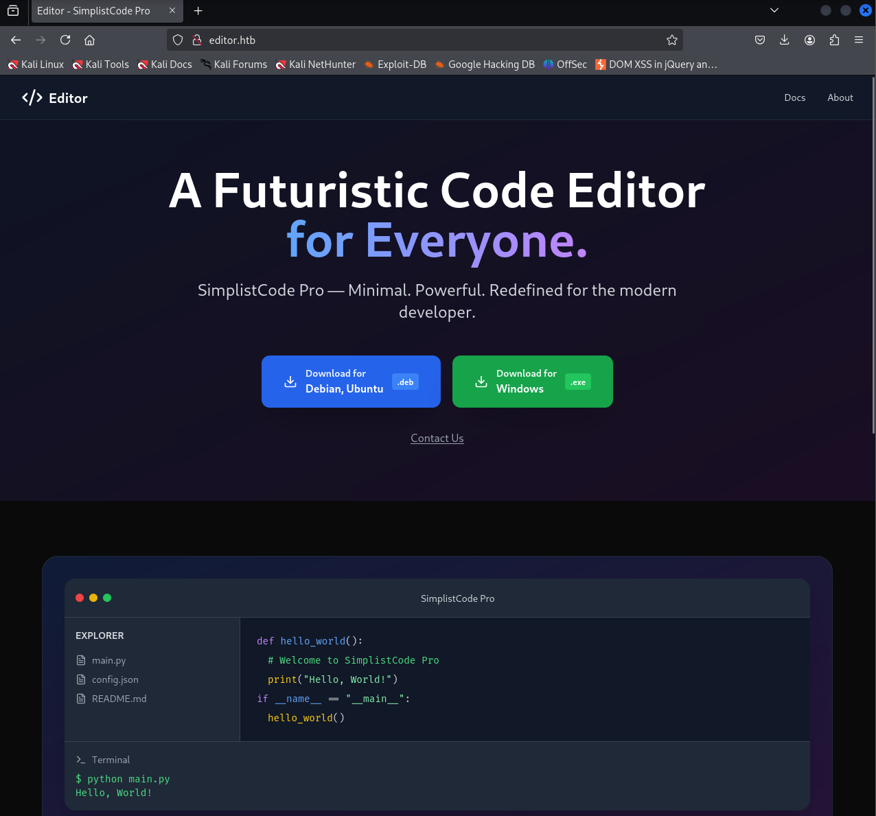The width and height of the screenshot is (876, 816).
Task: Bookmark this page with the star icon
Action: tap(672, 40)
